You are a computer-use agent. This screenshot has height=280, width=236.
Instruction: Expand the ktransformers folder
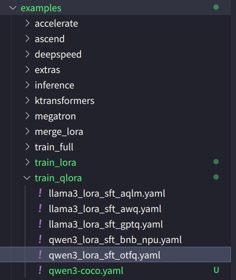pyautogui.click(x=65, y=101)
